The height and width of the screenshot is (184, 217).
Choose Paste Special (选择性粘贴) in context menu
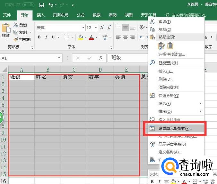coord(171,54)
